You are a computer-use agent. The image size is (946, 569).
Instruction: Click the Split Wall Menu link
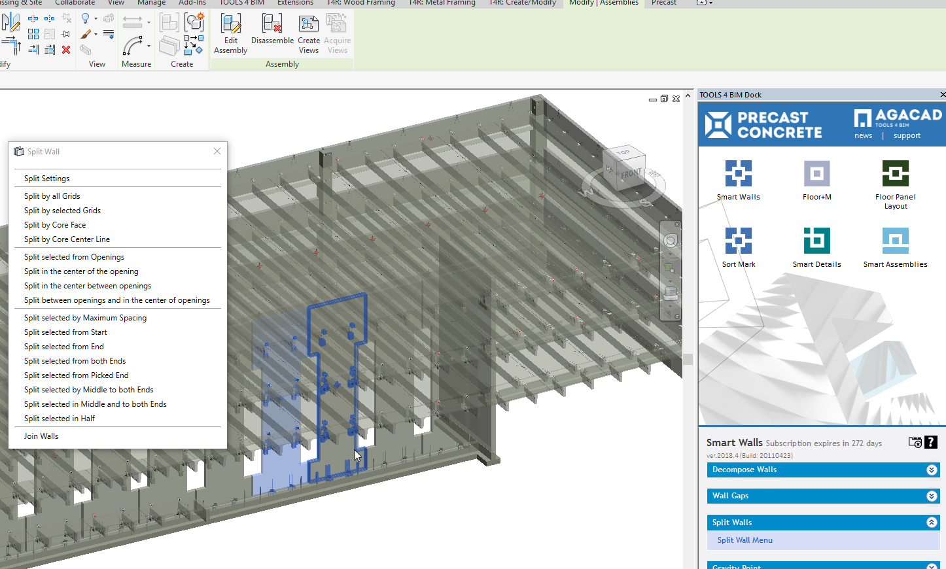745,540
